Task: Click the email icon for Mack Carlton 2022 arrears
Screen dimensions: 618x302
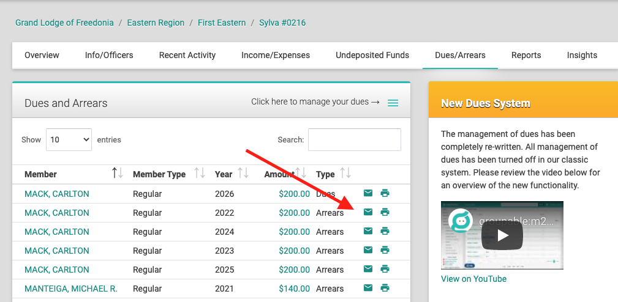Action: coord(368,212)
